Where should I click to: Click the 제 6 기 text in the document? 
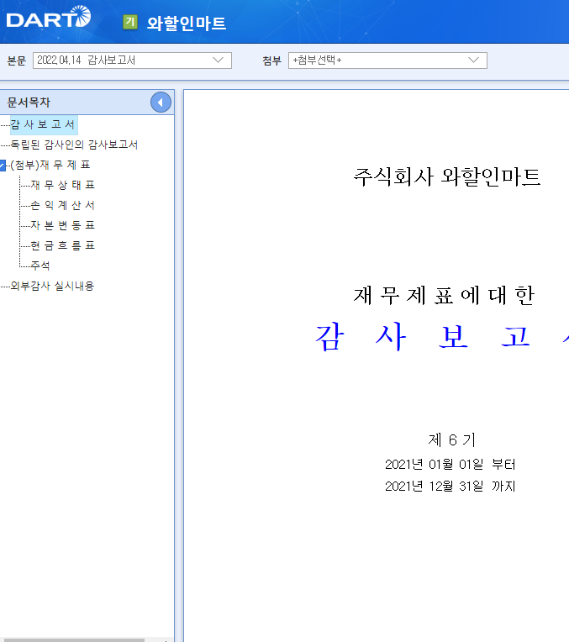[x=452, y=440]
